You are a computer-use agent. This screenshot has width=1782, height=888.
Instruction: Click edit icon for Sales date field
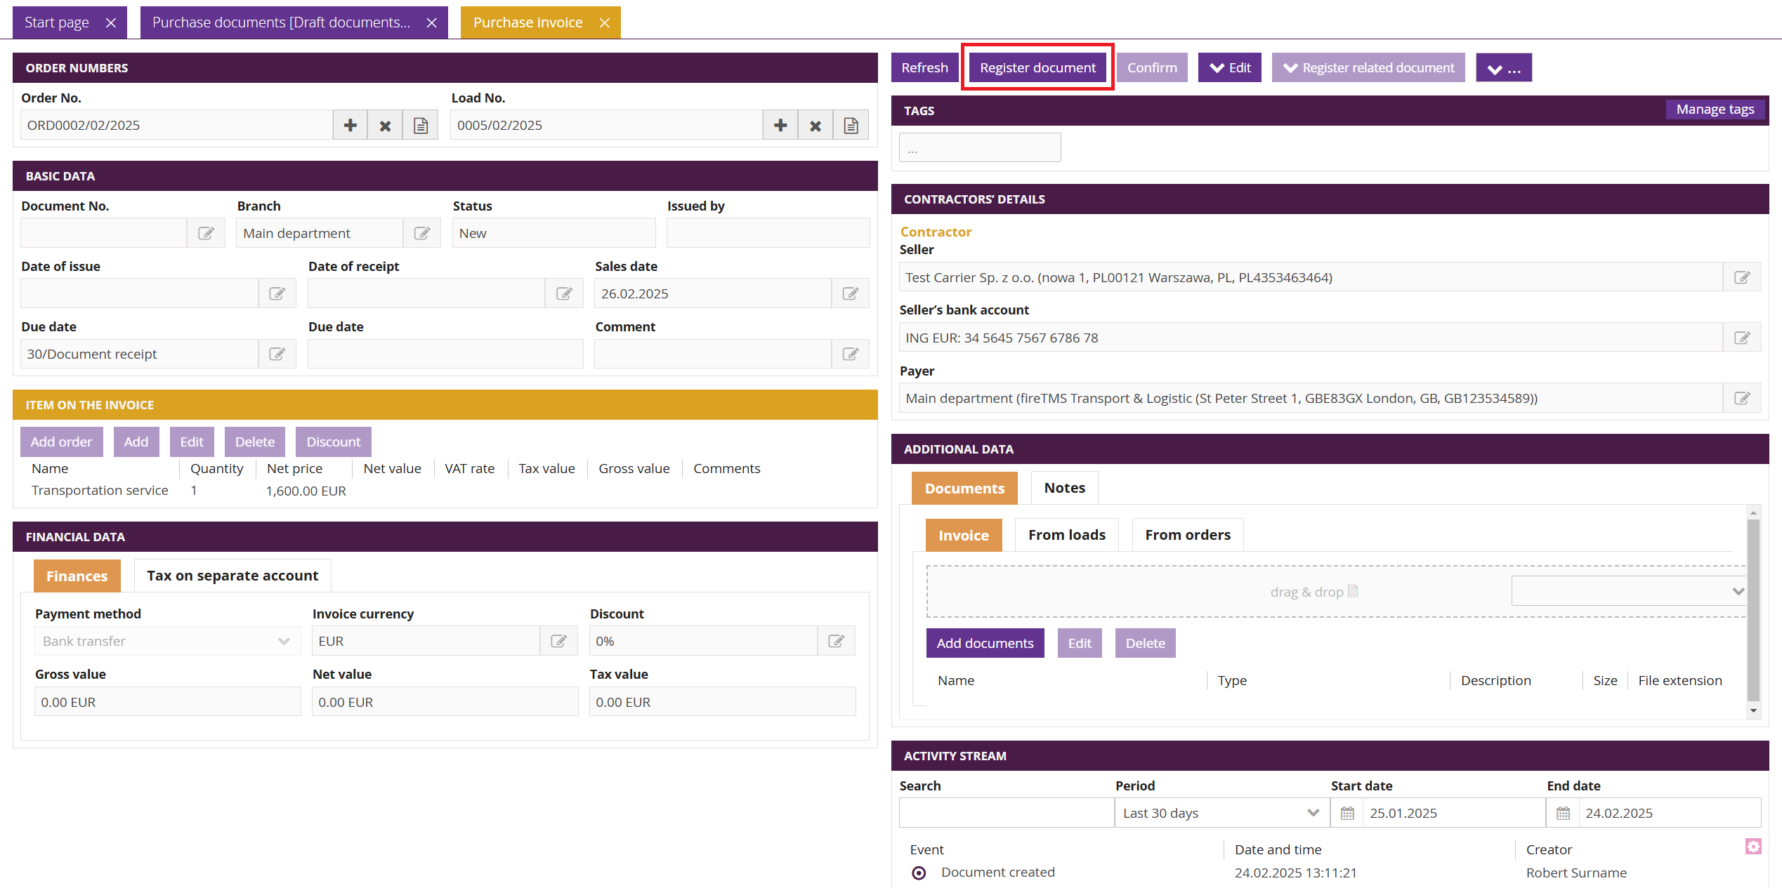pos(850,293)
